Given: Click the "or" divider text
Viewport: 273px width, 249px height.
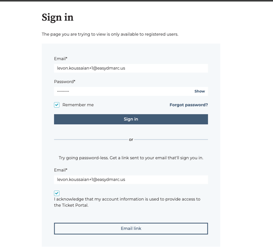Looking at the screenshot, I should click(131, 140).
